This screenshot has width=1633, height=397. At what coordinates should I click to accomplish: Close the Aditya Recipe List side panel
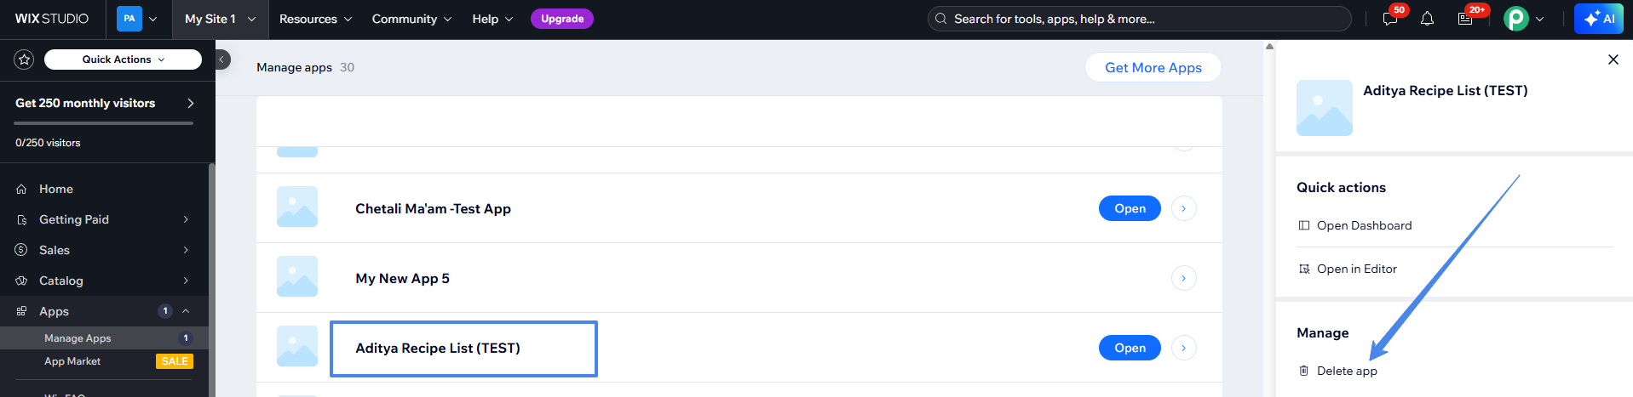[1613, 60]
